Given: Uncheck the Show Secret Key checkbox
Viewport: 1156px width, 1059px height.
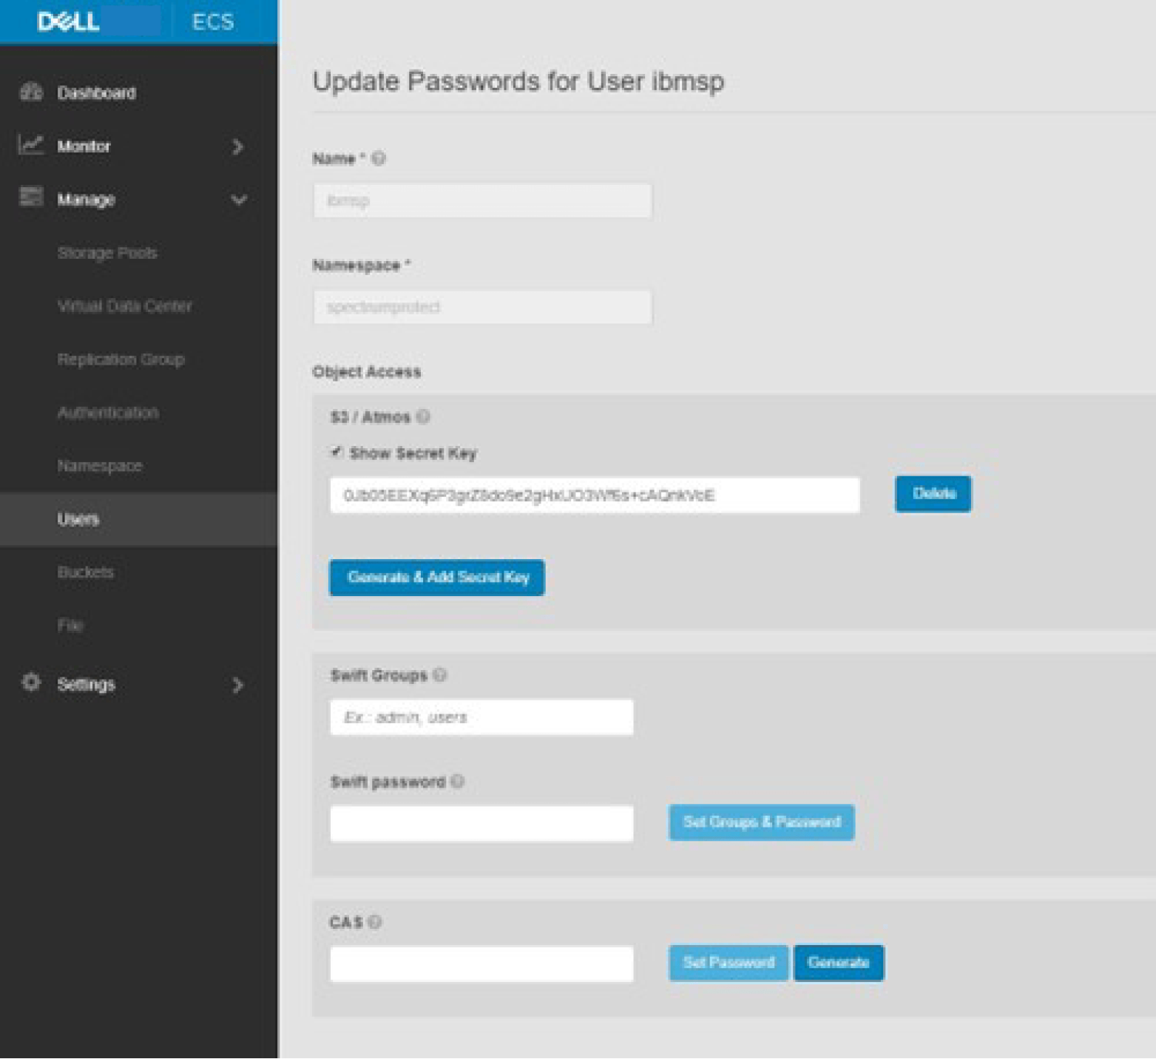Looking at the screenshot, I should click(337, 452).
